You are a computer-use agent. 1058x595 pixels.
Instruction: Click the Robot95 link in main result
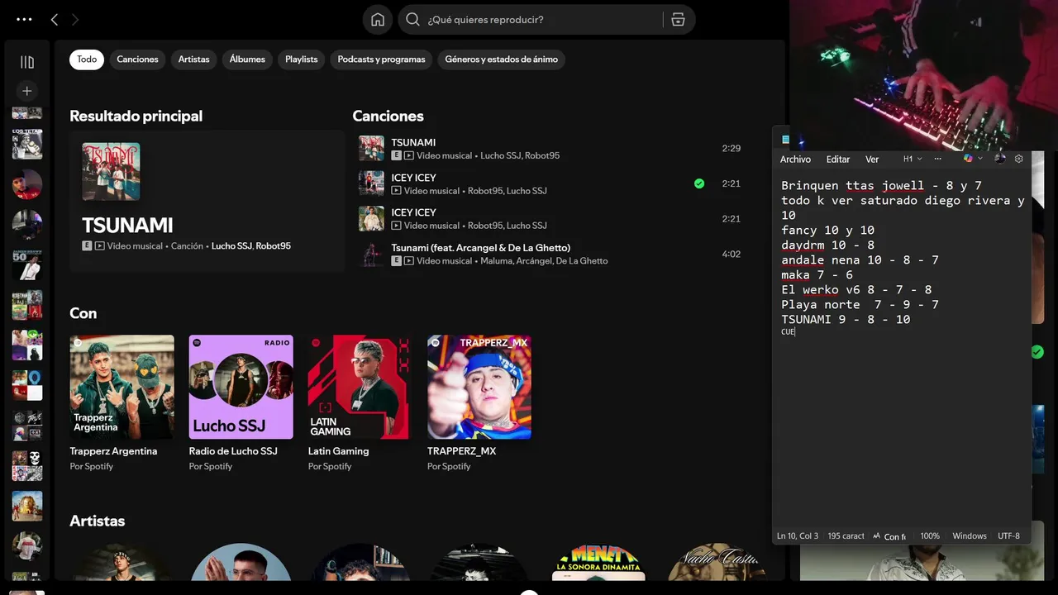pos(274,246)
